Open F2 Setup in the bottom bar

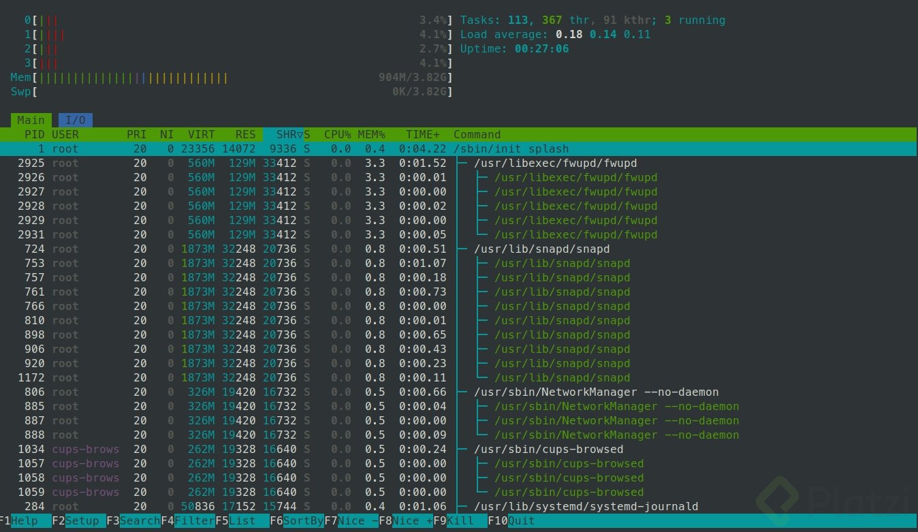(x=79, y=521)
